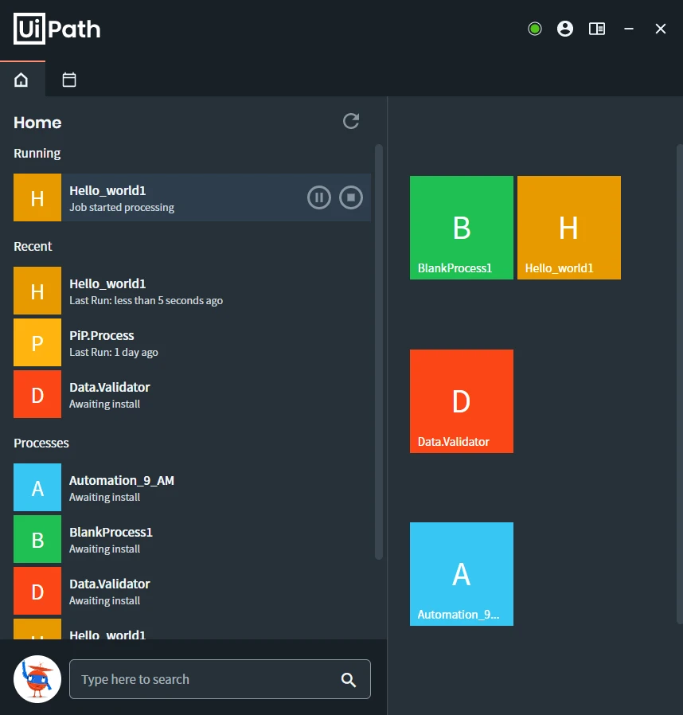Launch the orange Hello_world1 tile

[569, 228]
